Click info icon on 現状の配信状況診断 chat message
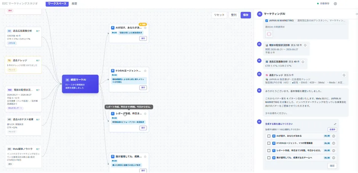 pyautogui.click(x=305, y=45)
